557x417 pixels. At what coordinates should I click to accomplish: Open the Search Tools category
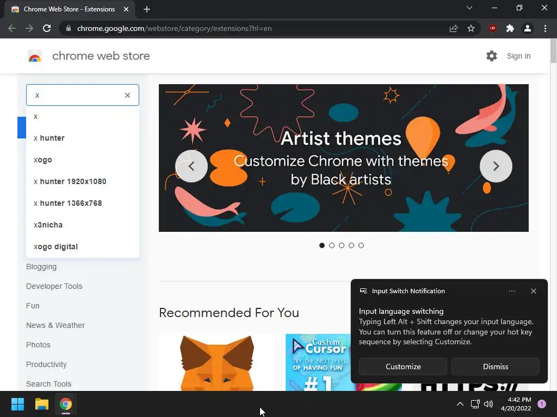[48, 384]
